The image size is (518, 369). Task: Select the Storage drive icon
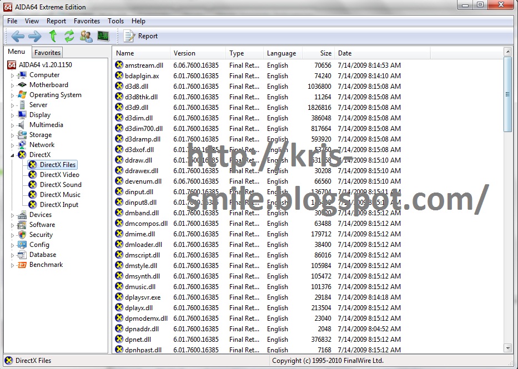click(22, 135)
